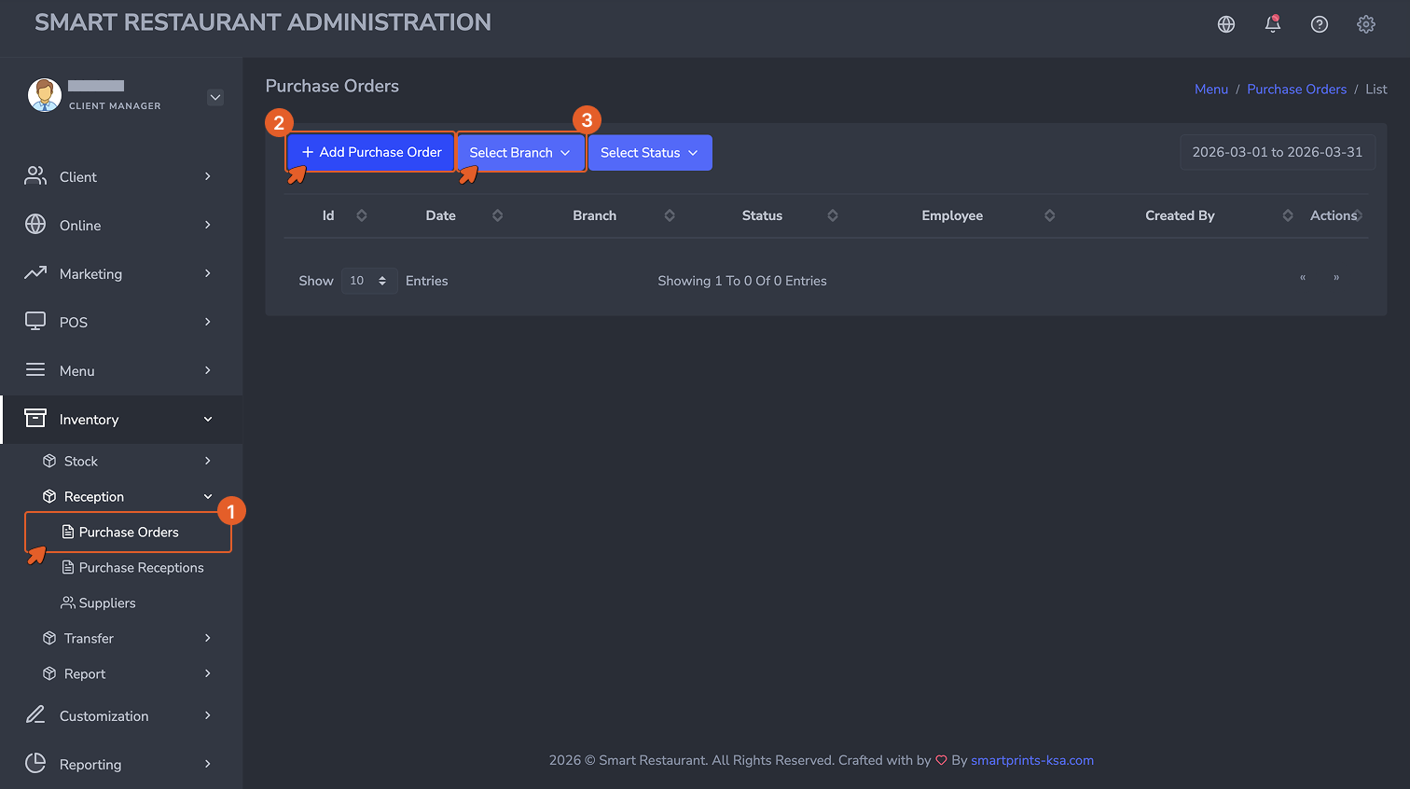Open the language globe icon in header
Viewport: 1410px width, 789px height.
[1226, 24]
